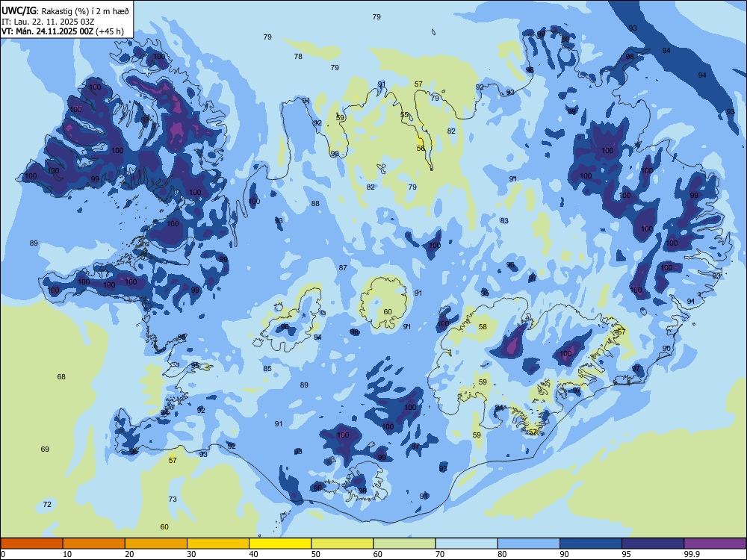Click the "78" humidity value on the map
This screenshot has width=747, height=560.
(298, 56)
